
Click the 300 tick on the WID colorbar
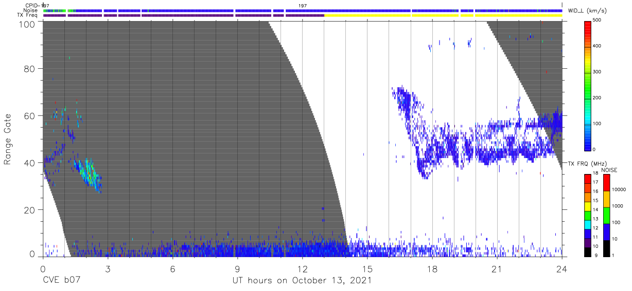597,72
